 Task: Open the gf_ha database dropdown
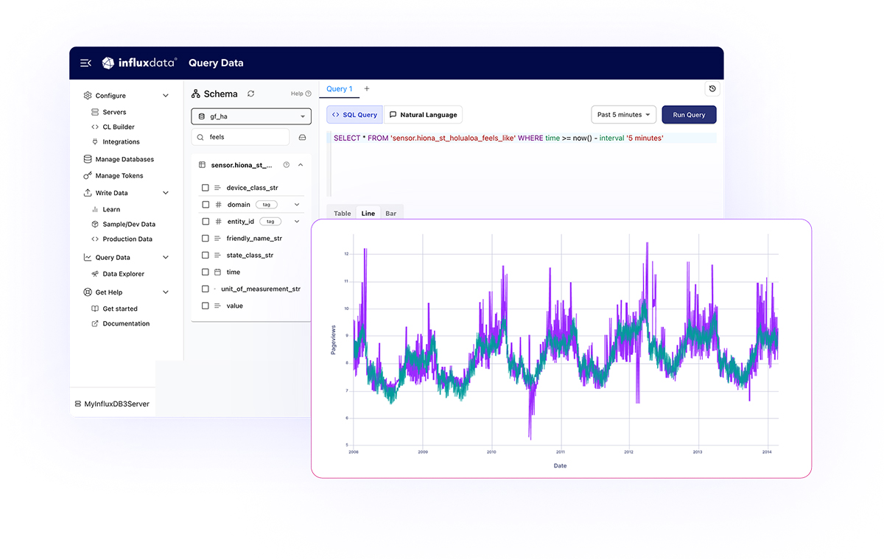[x=251, y=116]
